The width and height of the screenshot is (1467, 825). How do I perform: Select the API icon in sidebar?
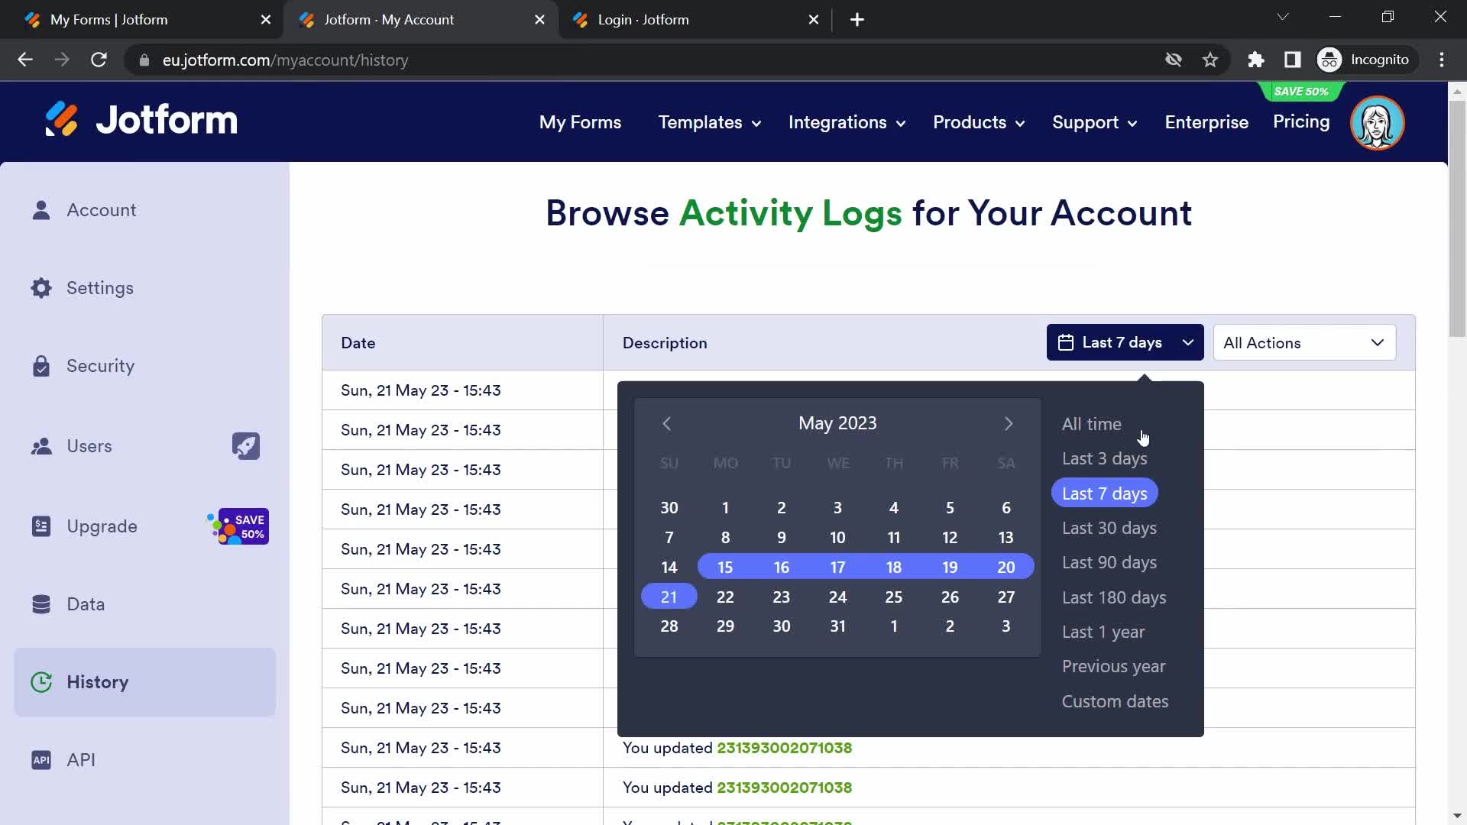click(x=40, y=759)
